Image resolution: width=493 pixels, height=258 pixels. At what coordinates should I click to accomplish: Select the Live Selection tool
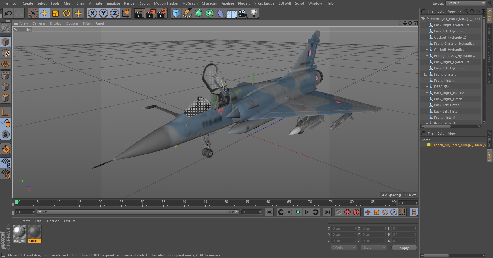[x=33, y=13]
